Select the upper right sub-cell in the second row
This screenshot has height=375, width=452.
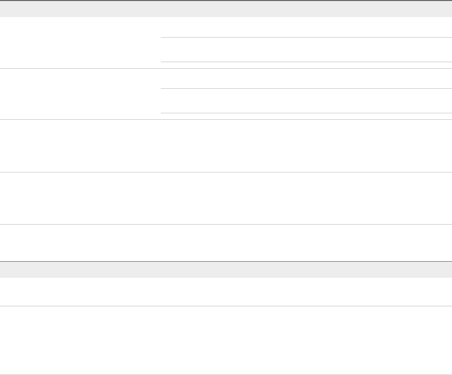point(306,78)
